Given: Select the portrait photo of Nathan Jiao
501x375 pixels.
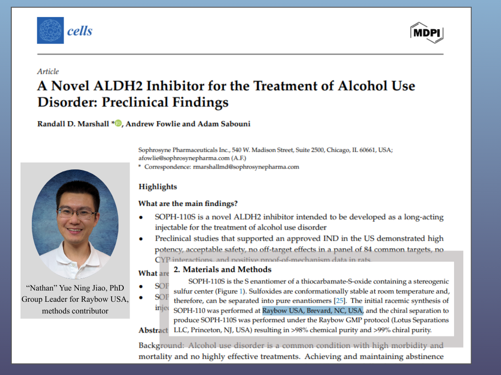Looking at the screenshot, I should pos(75,224).
